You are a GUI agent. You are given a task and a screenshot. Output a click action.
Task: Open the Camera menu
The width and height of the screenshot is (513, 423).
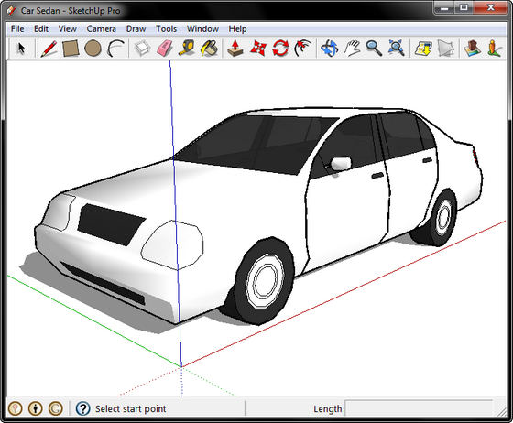[x=101, y=28]
